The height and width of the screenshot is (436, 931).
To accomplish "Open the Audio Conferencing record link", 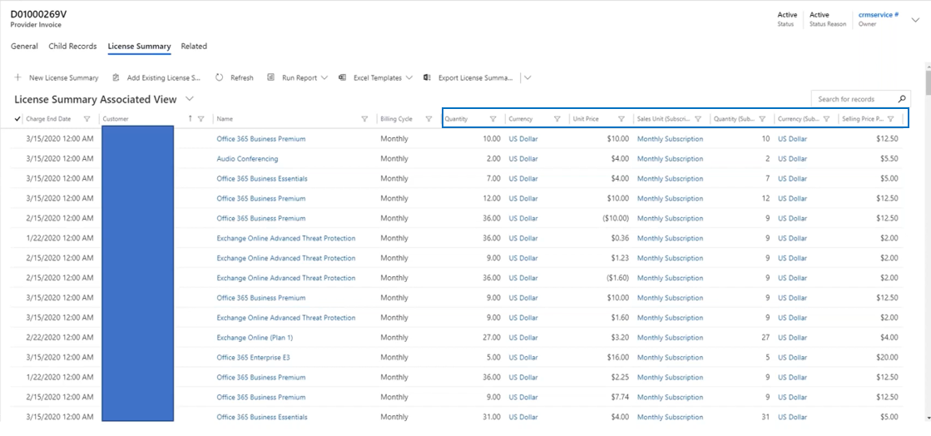I will [x=247, y=159].
